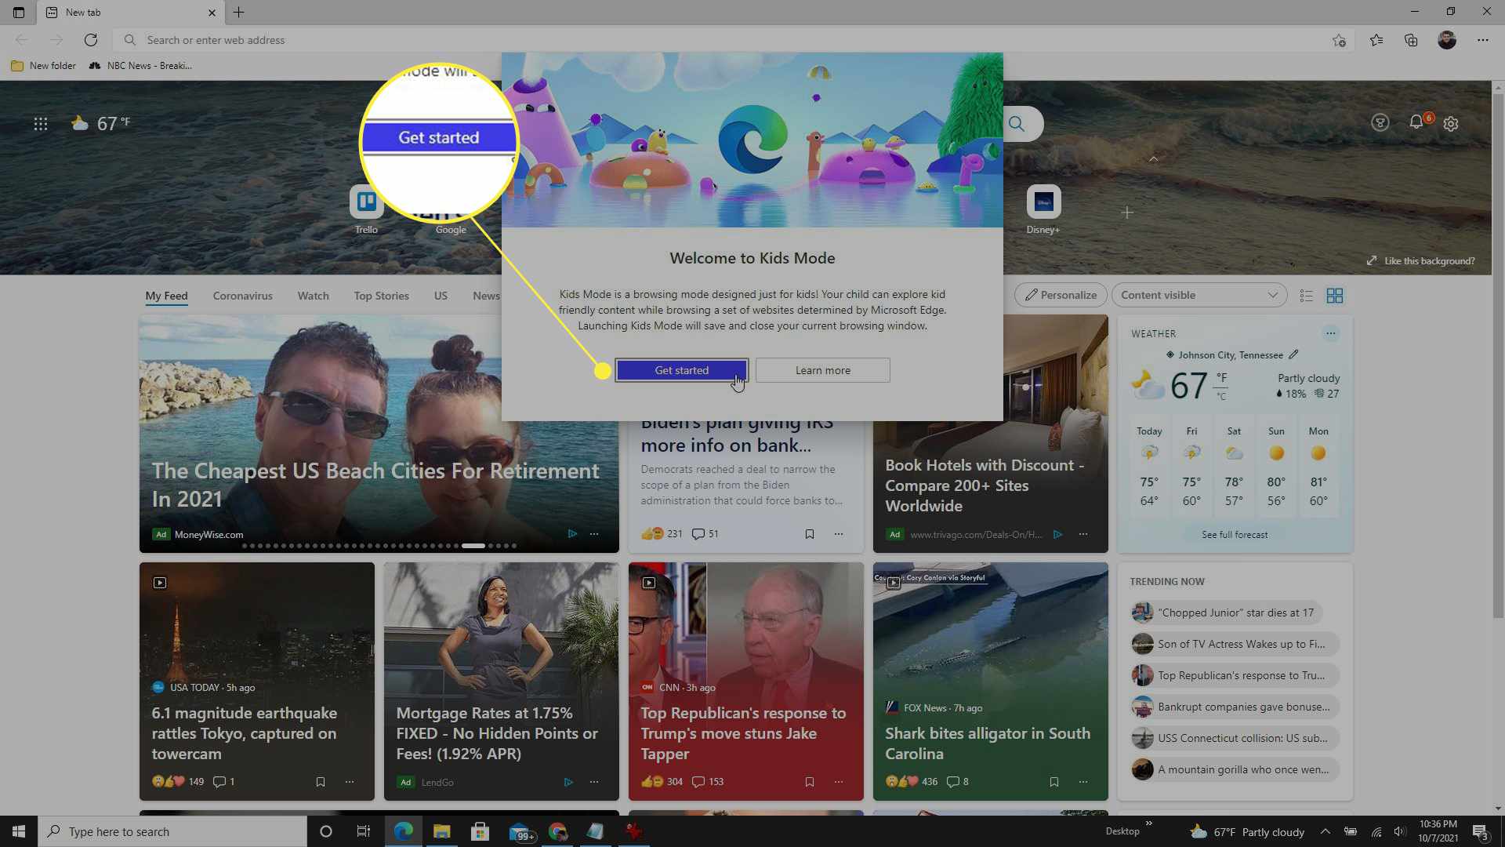Open a new tab with plus icon
The image size is (1505, 847).
(x=239, y=12)
